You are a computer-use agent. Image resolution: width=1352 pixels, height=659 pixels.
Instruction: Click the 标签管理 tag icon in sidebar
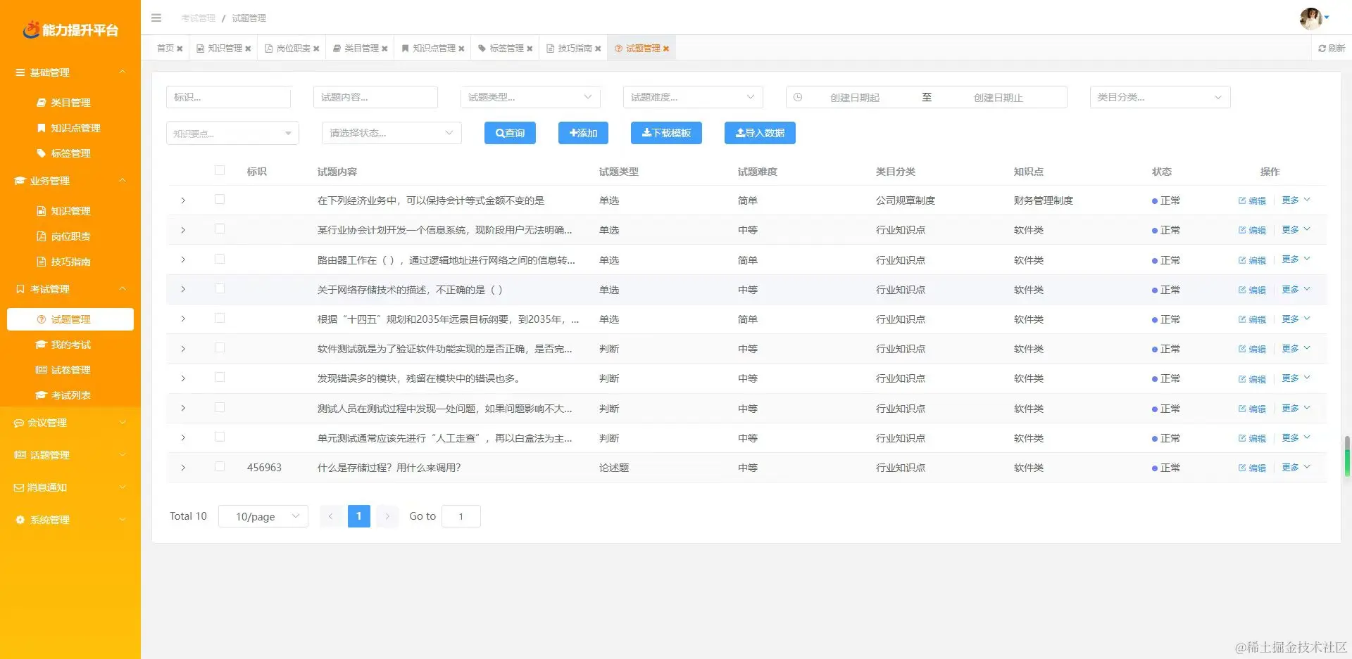click(41, 153)
